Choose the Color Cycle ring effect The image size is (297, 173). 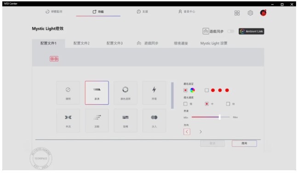(x=126, y=93)
